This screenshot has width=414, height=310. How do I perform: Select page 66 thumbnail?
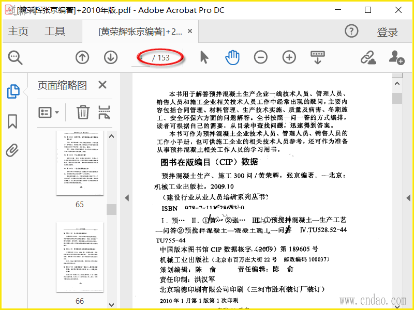(x=80, y=257)
